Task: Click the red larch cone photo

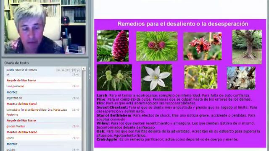Action: [113, 46]
